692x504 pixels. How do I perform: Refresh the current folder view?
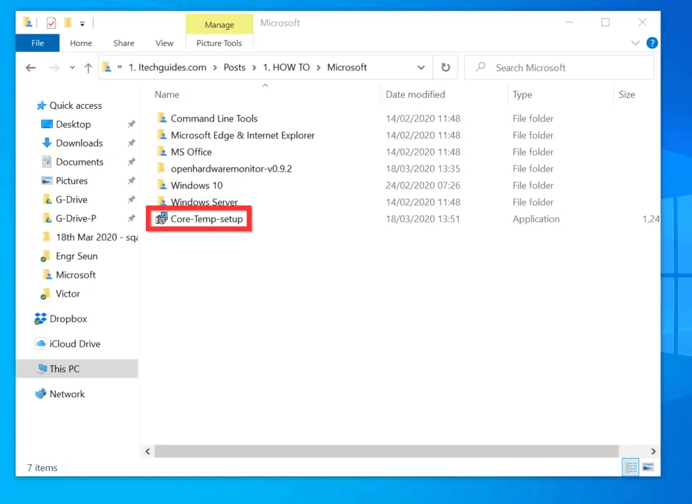(x=445, y=68)
